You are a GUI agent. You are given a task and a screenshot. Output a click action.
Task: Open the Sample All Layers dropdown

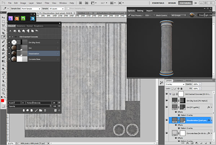[57, 9]
